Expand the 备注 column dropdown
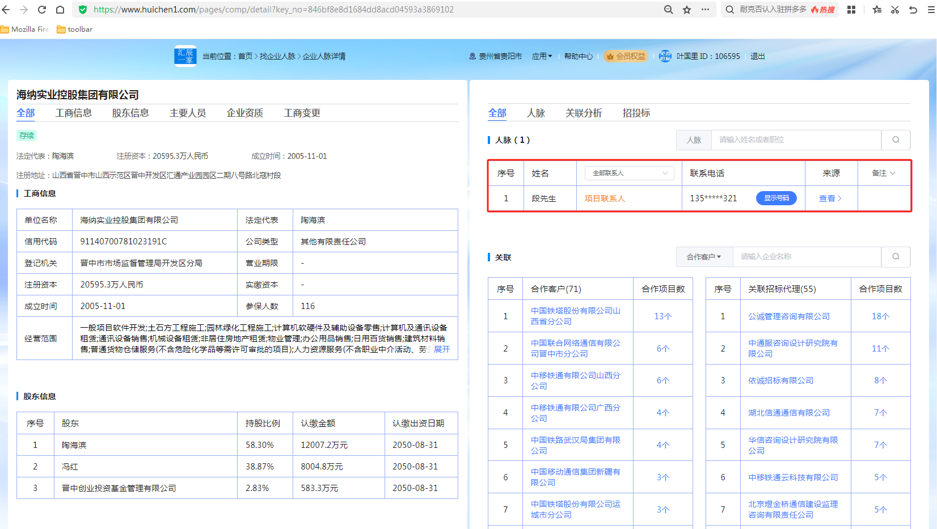This screenshot has height=529, width=937. click(884, 173)
